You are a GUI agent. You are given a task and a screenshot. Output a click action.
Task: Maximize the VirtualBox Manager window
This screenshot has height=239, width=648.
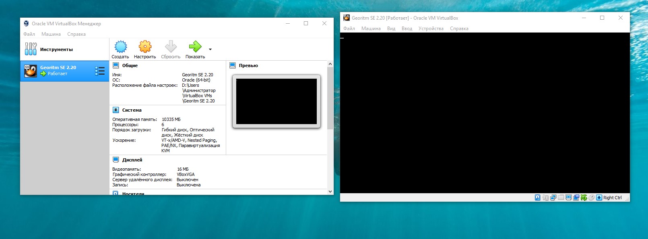[x=306, y=23]
